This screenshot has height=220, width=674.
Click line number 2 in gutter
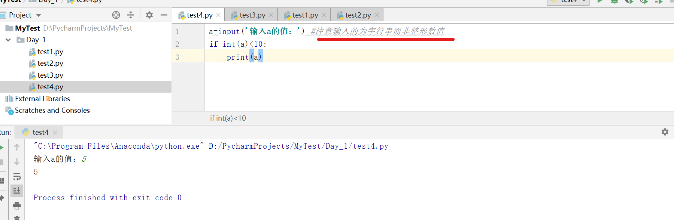click(x=177, y=44)
